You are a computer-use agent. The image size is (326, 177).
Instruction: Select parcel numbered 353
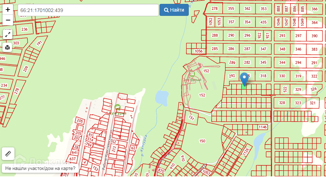264,8
